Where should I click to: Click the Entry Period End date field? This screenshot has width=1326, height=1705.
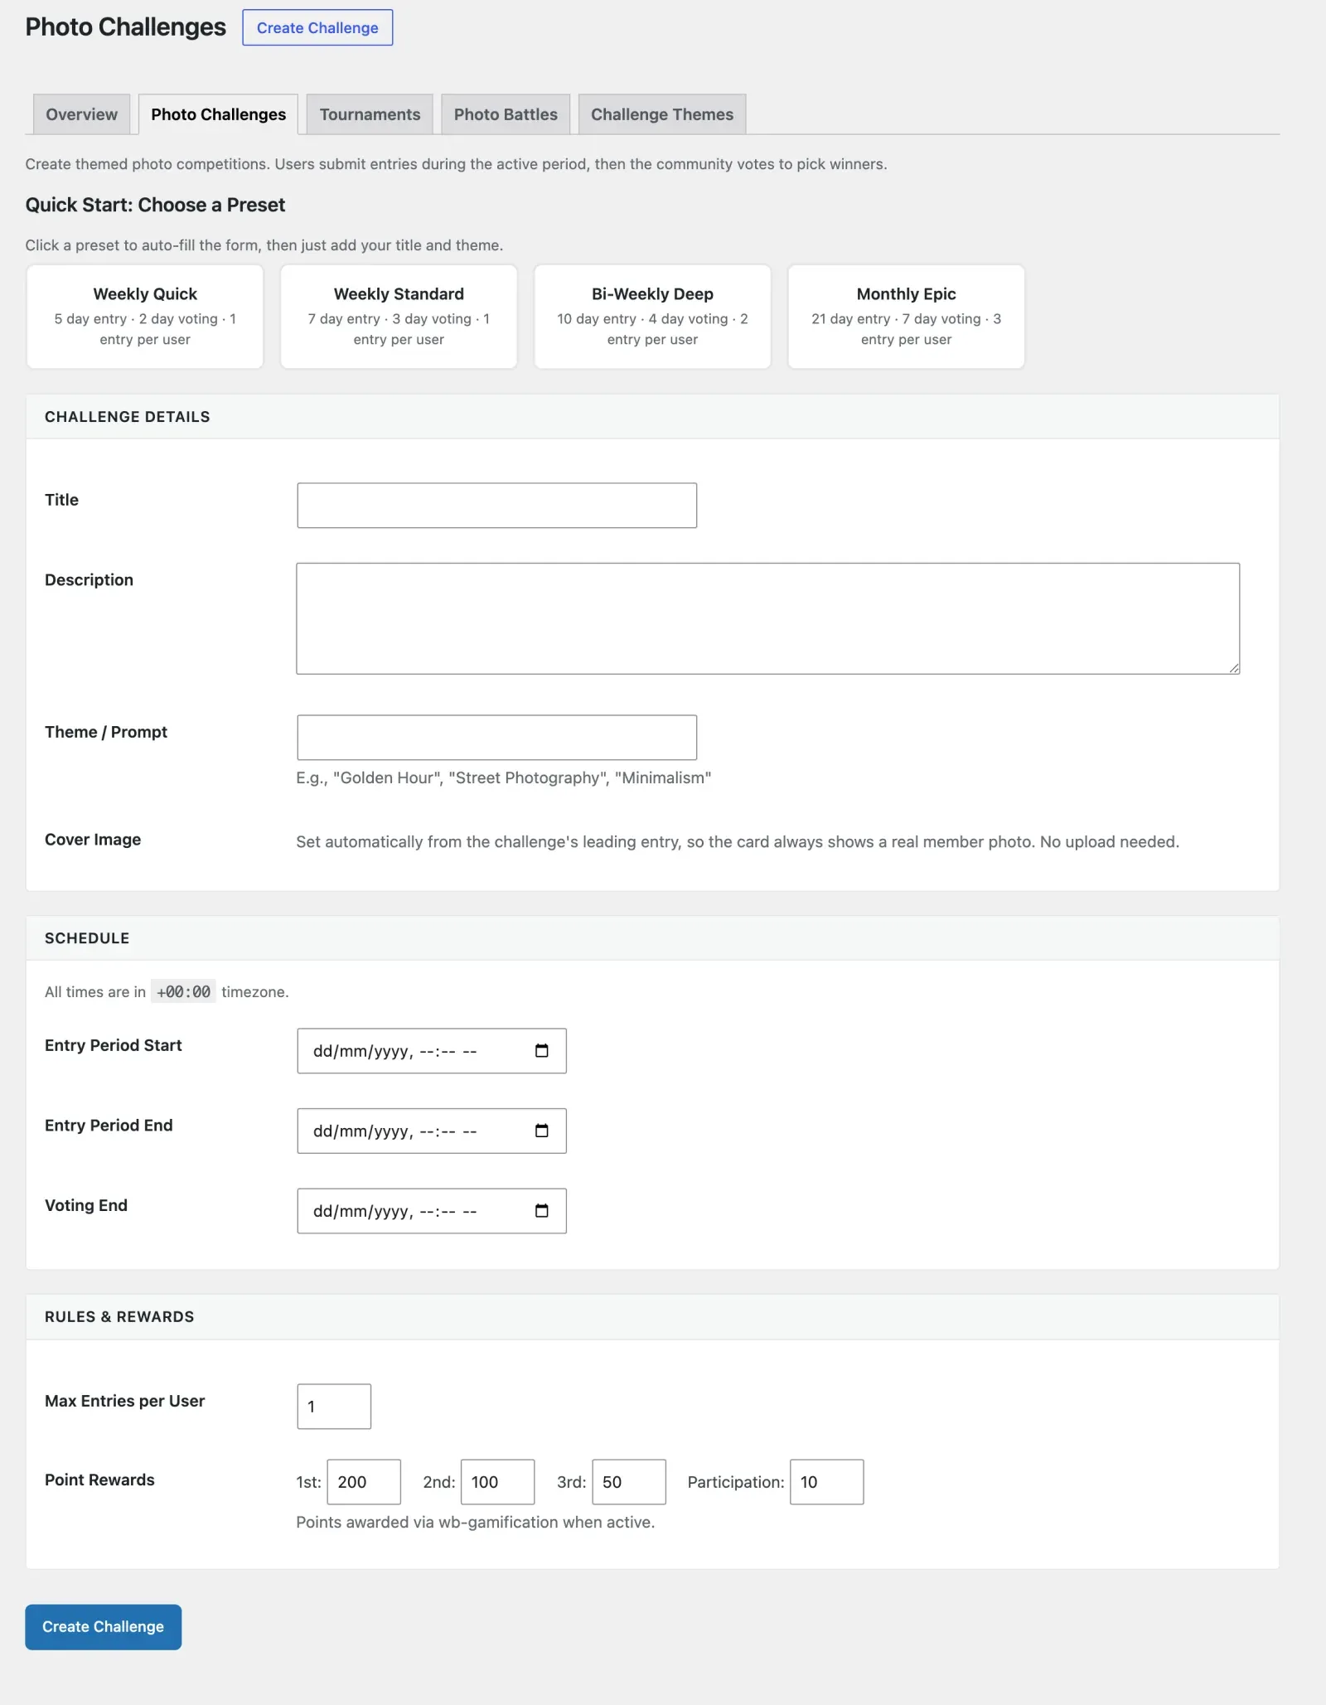coord(432,1131)
